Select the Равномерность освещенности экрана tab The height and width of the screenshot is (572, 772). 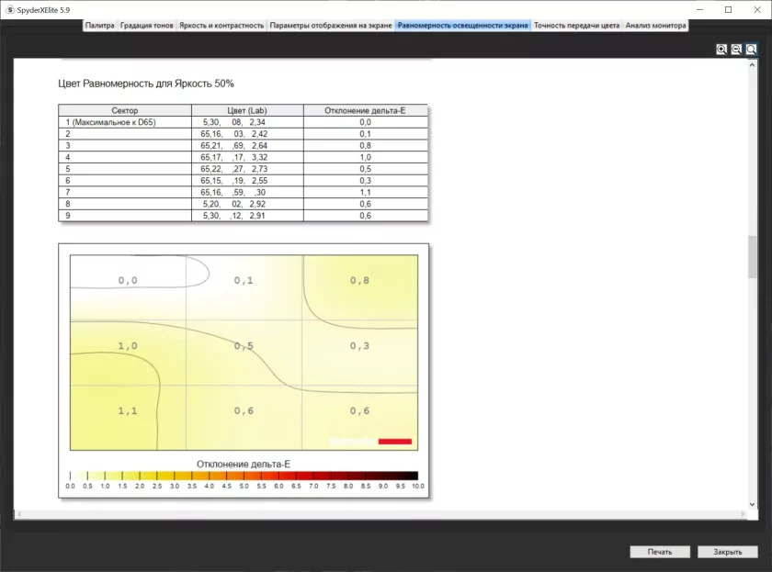[463, 26]
